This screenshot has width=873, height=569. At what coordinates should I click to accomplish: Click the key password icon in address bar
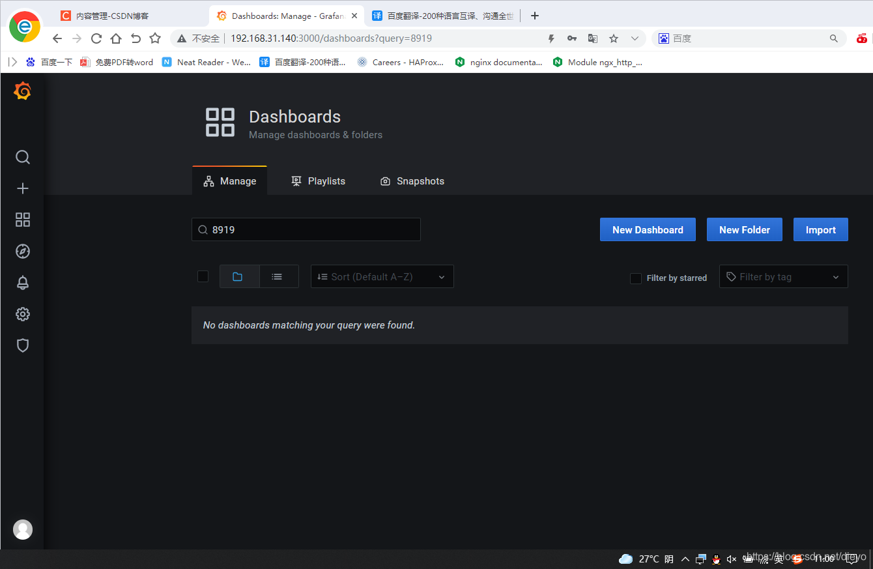572,38
